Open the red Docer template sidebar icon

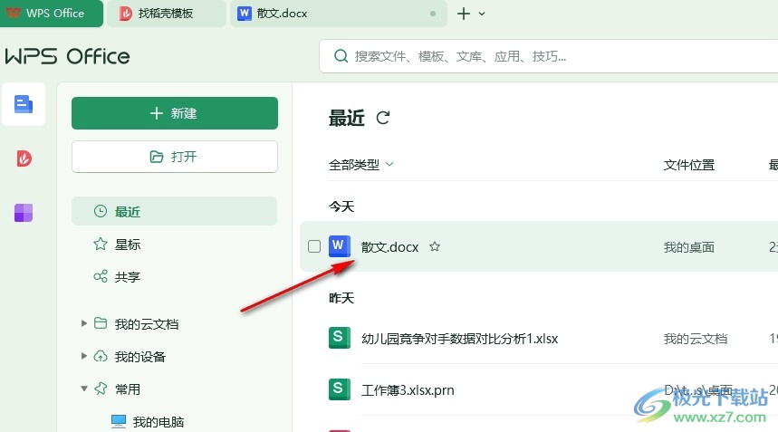(24, 158)
